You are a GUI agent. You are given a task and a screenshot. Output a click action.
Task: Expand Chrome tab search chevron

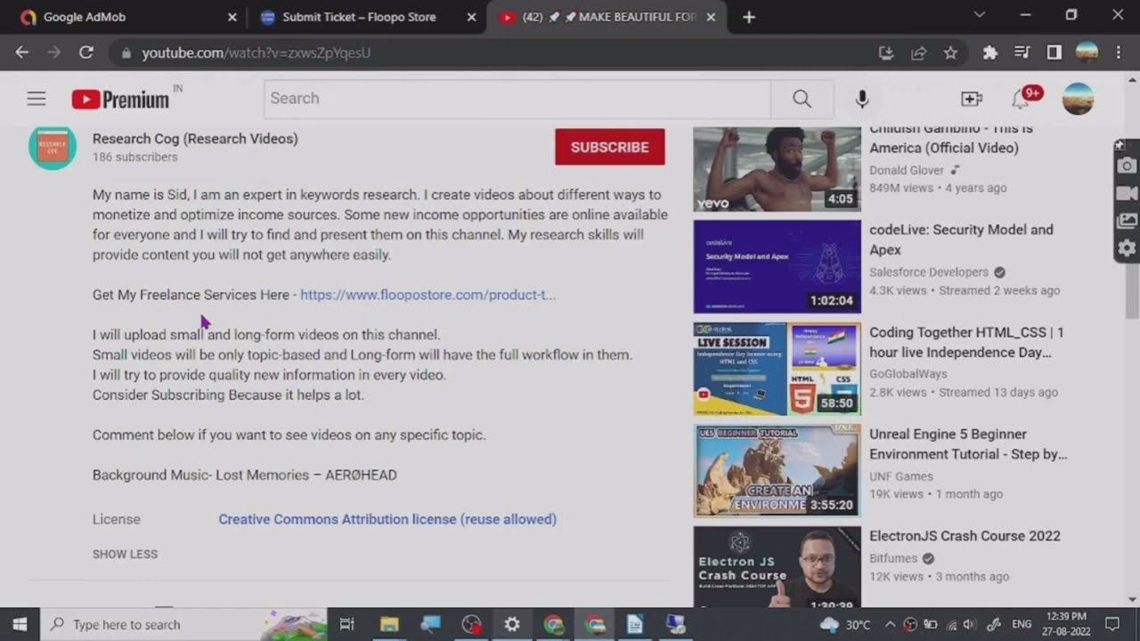[x=980, y=15]
